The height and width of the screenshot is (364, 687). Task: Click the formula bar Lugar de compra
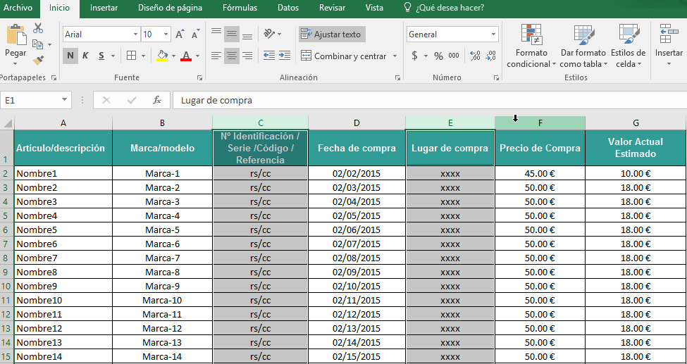pyautogui.click(x=429, y=100)
